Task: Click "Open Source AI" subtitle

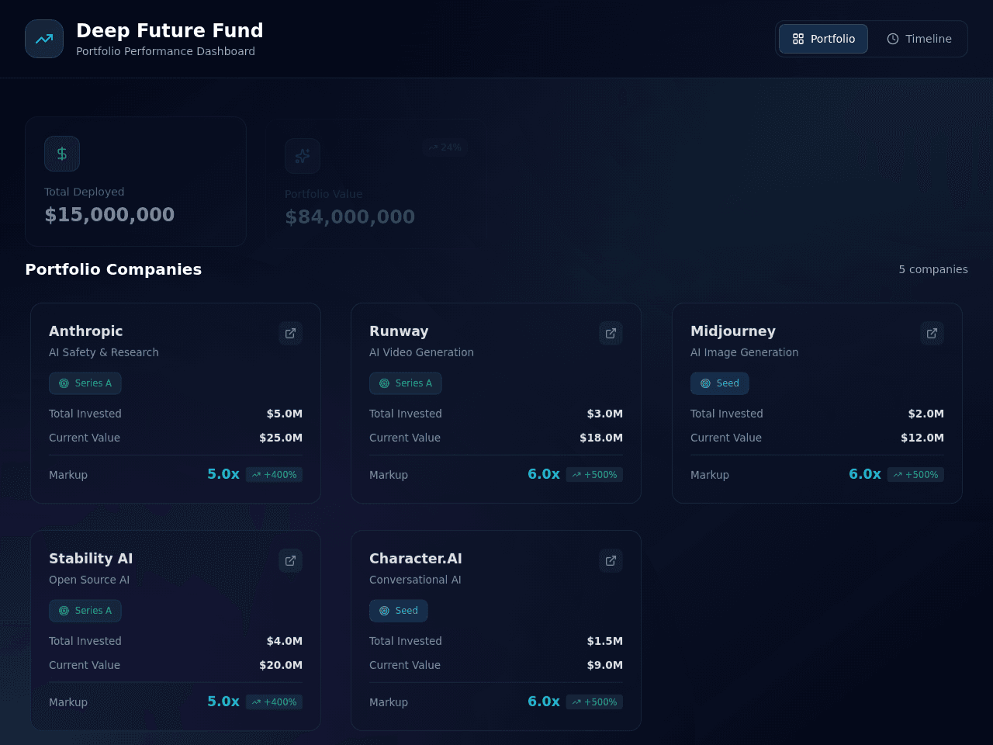Action: tap(89, 580)
